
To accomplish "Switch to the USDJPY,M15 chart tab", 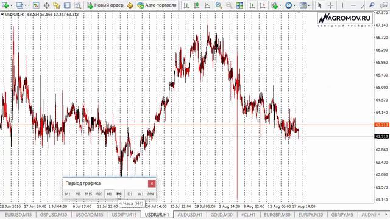I will coord(124,215).
